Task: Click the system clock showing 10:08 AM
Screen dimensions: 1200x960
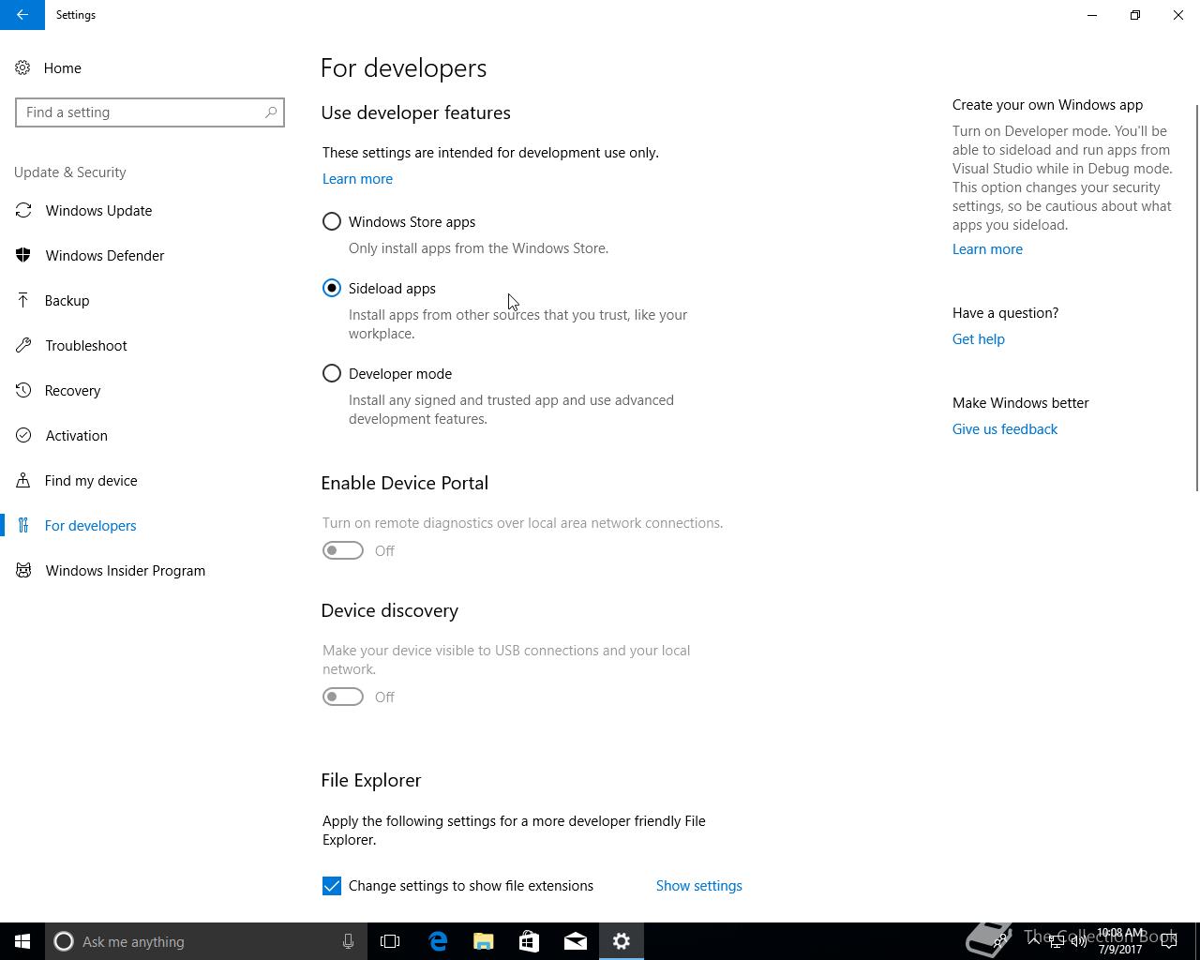Action: point(1121,941)
